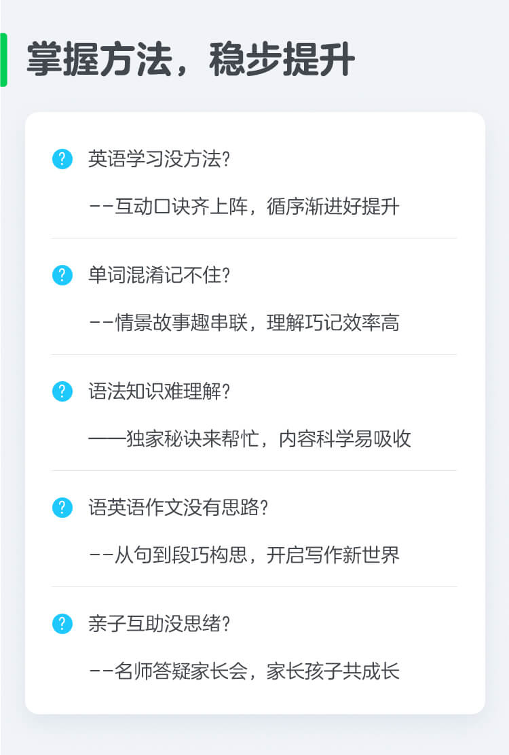The height and width of the screenshot is (755, 509).
Task: Click the divider below 循序渐进好提升
Action: [254, 238]
